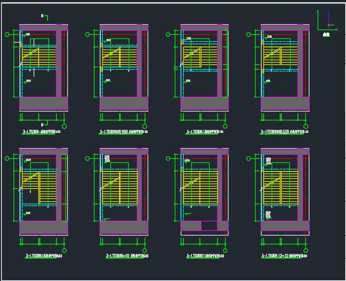Pick the left grid bubble of top-row first plan

7,35
